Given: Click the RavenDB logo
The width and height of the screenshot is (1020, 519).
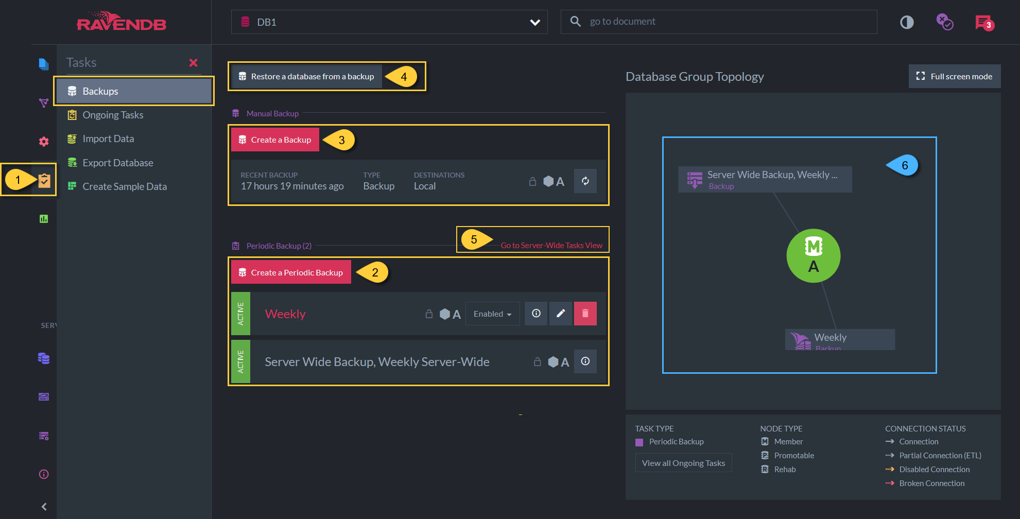Looking at the screenshot, I should pos(122,22).
